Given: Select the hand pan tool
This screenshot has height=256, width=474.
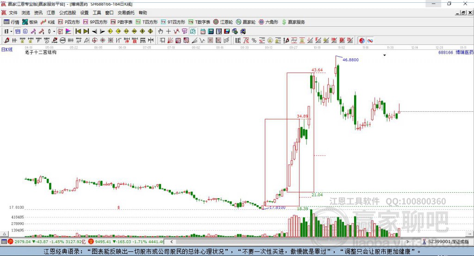Looking at the screenshot, I should (x=161, y=31).
